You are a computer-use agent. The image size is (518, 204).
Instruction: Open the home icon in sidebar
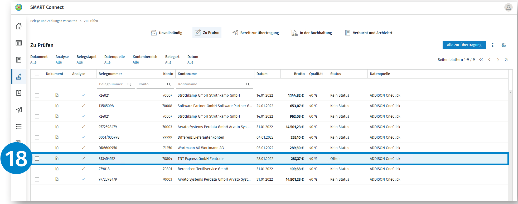tap(19, 26)
